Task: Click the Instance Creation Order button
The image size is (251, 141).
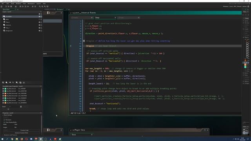Action: point(22,133)
